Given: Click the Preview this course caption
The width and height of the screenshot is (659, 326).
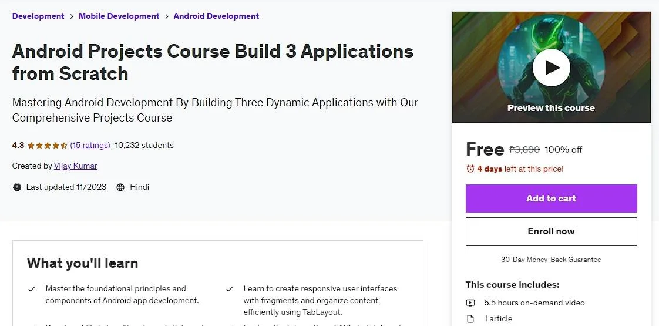Looking at the screenshot, I should click(x=551, y=108).
